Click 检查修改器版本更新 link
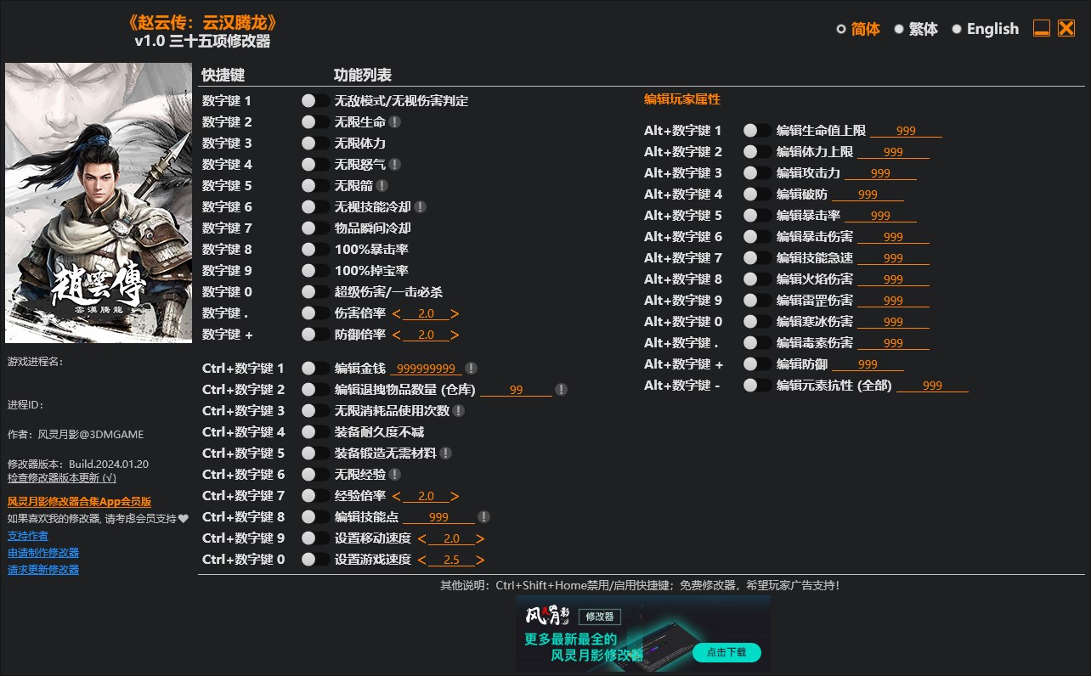1091x676 pixels. click(62, 478)
